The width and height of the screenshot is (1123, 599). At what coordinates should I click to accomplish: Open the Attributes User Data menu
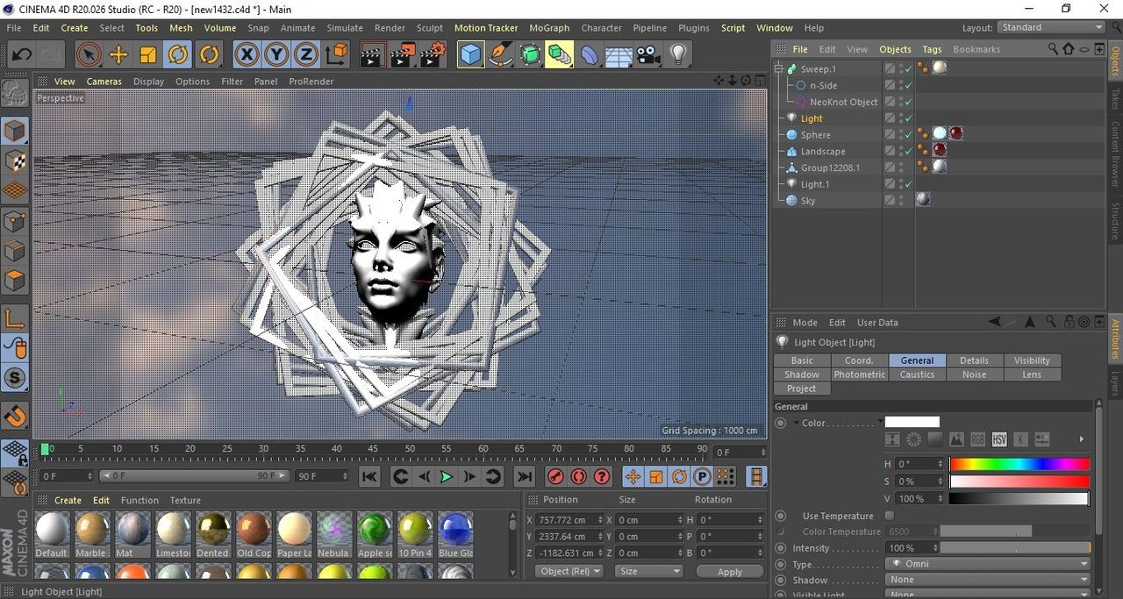click(x=877, y=323)
